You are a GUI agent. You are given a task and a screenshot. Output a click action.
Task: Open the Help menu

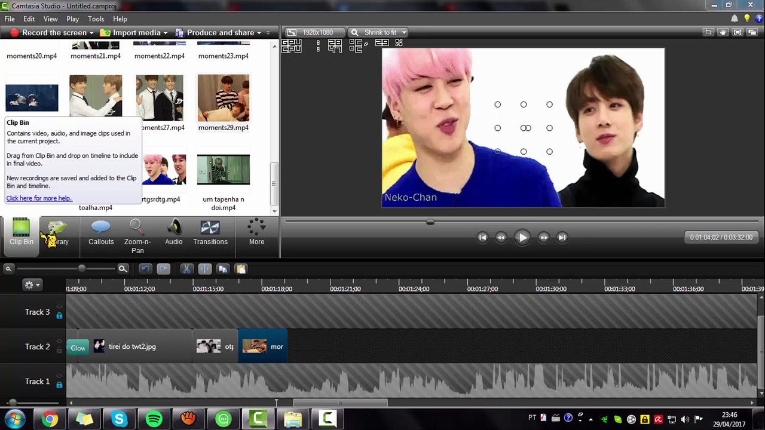tap(120, 19)
